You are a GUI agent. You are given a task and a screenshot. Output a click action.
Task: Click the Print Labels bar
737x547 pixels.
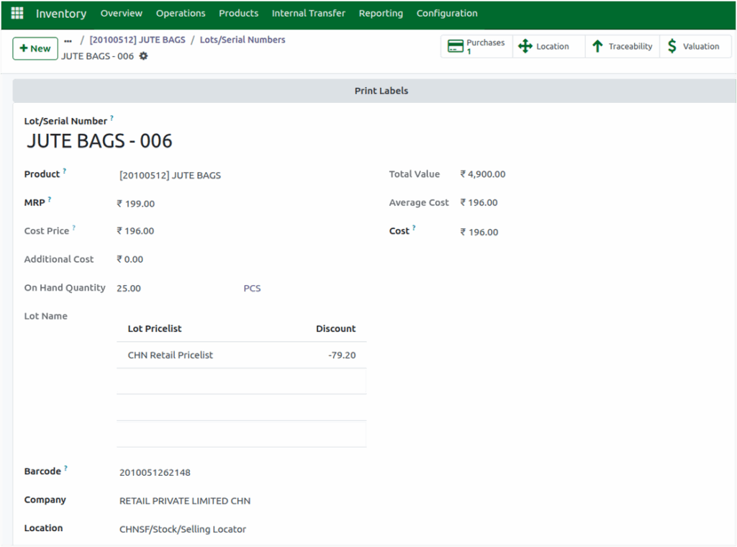[381, 91]
